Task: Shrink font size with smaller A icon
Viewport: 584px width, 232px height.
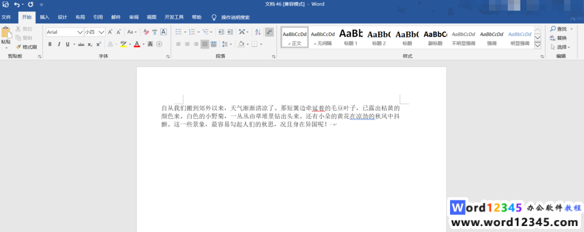Action: click(x=118, y=32)
